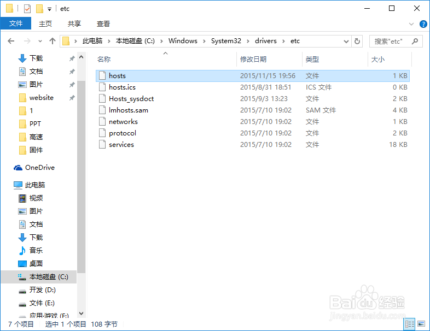
Task: Open the Help question mark icon
Action: (423, 24)
